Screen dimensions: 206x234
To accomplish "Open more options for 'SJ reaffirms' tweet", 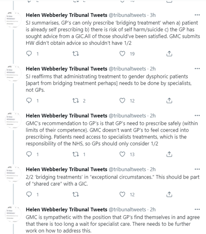I will [197, 69].
